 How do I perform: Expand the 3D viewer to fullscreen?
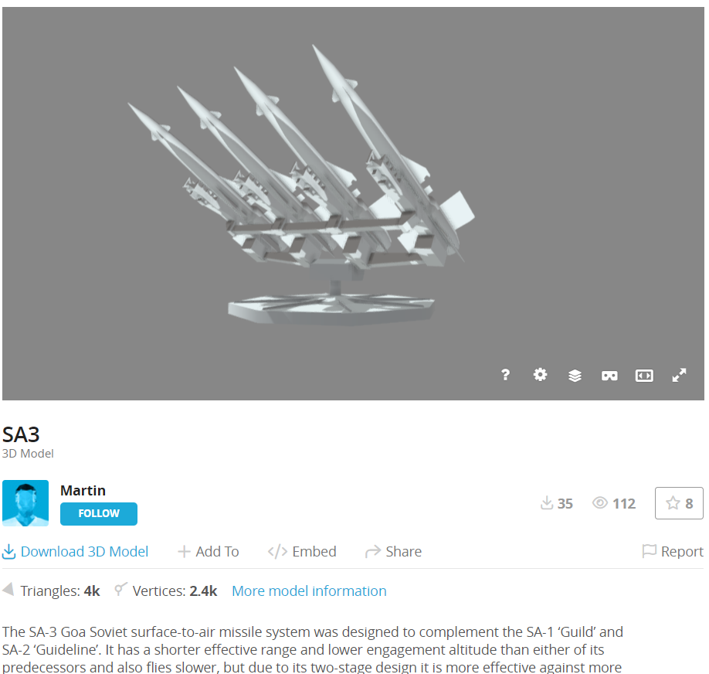point(679,375)
